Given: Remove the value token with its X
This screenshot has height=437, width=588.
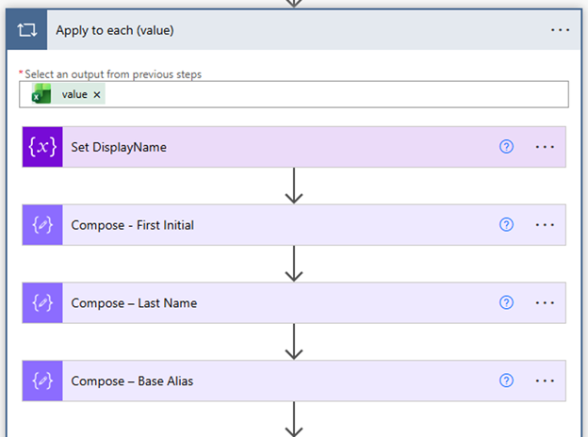Looking at the screenshot, I should click(x=97, y=95).
